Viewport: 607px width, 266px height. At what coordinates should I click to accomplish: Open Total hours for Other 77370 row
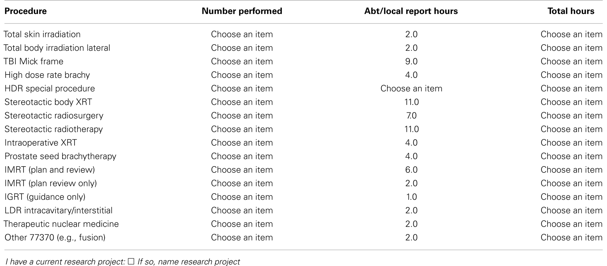[x=571, y=238]
